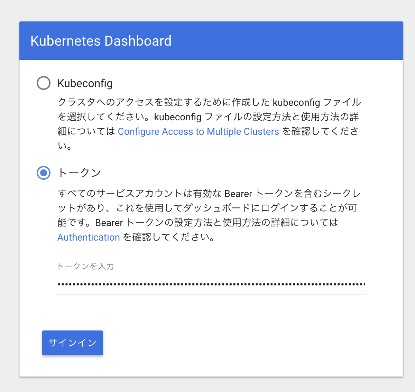
Task: Select the Kubeconfig radio button
Action: (x=44, y=83)
